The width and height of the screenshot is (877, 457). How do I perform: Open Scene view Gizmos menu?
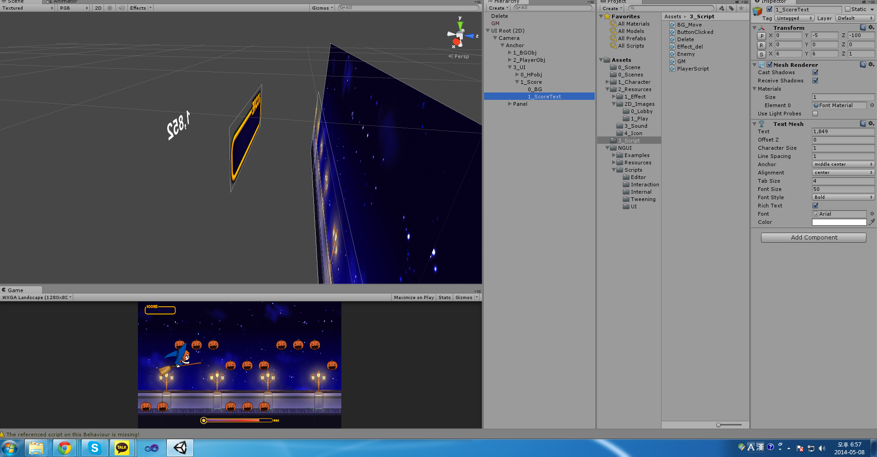pos(323,8)
